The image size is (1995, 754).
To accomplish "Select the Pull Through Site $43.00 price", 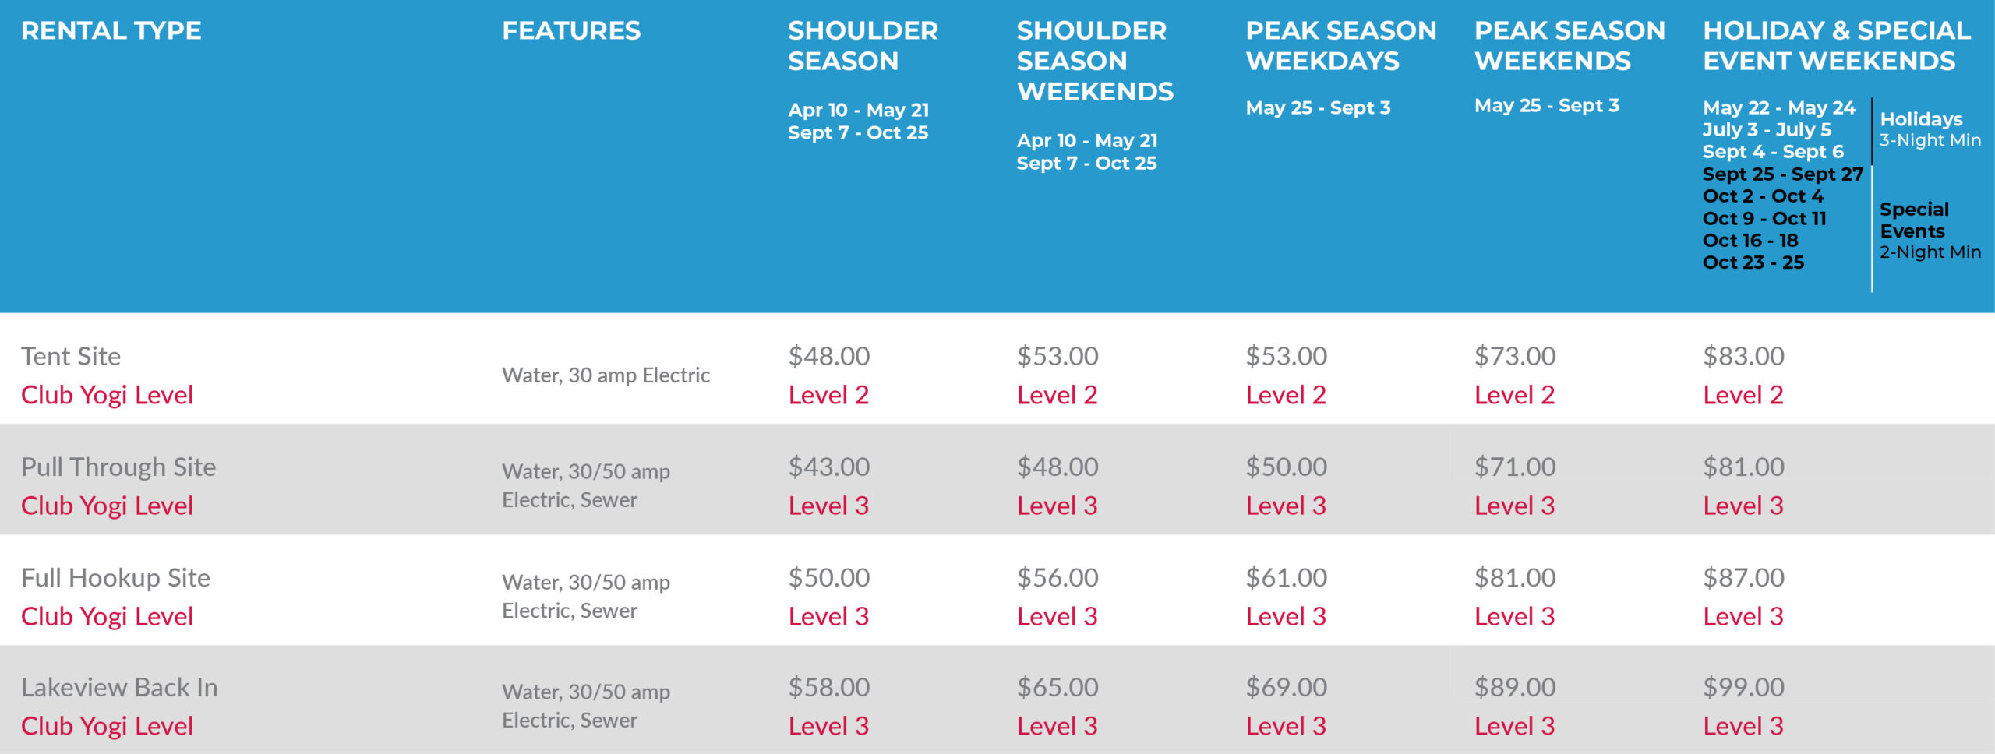I will tap(828, 467).
